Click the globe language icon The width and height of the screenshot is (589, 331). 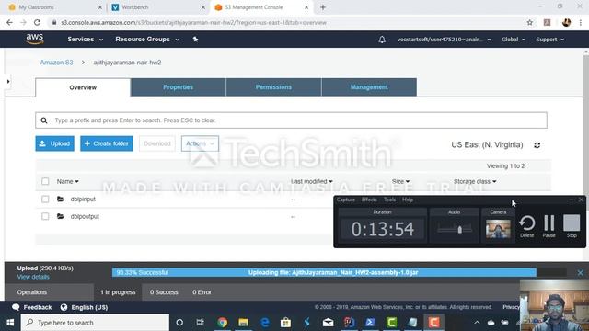point(64,307)
